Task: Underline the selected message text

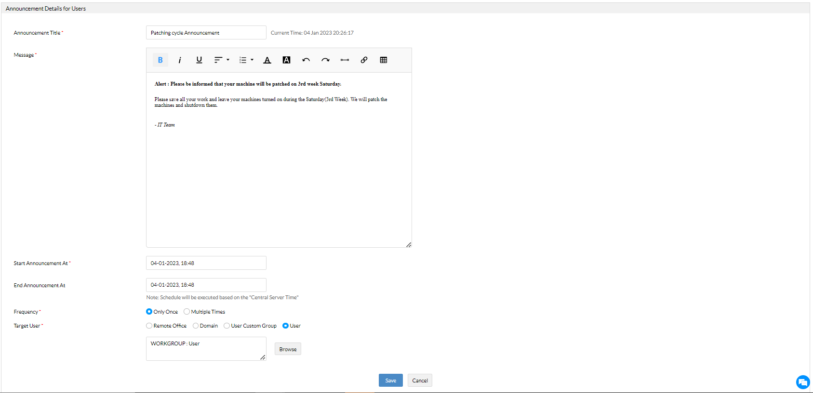Action: click(199, 60)
